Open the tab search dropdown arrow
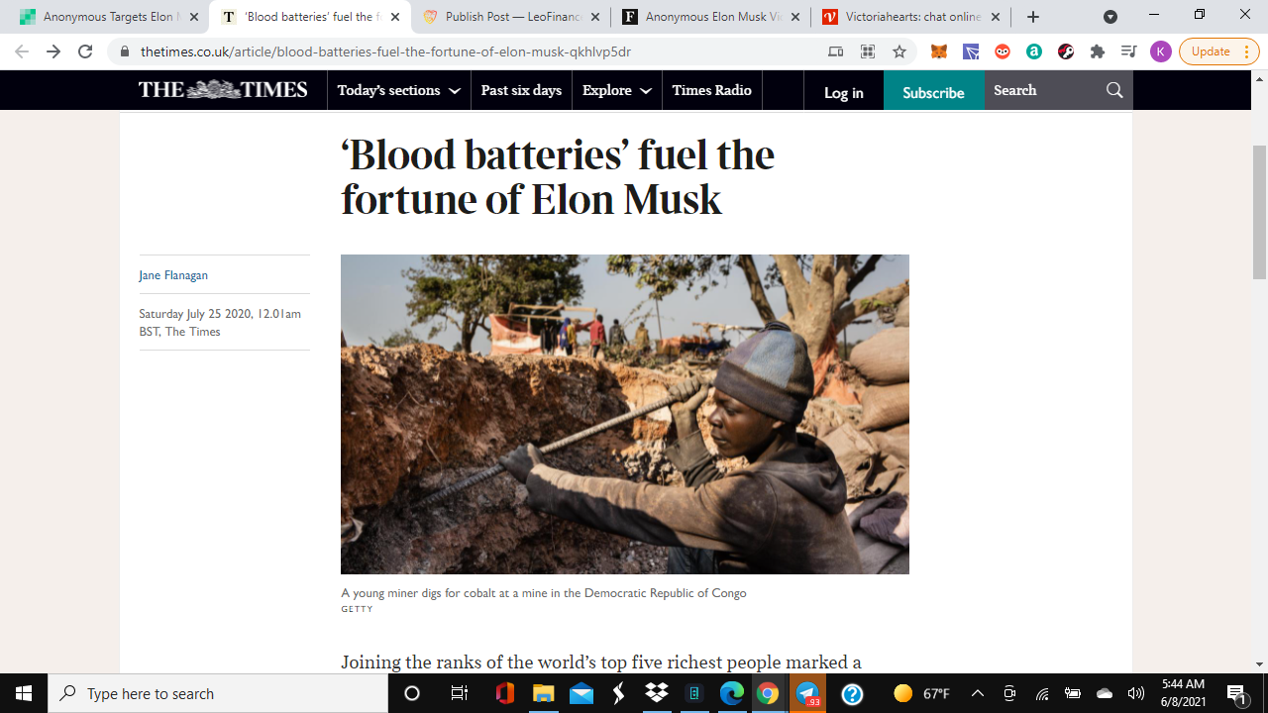1268x713 pixels. tap(1110, 17)
